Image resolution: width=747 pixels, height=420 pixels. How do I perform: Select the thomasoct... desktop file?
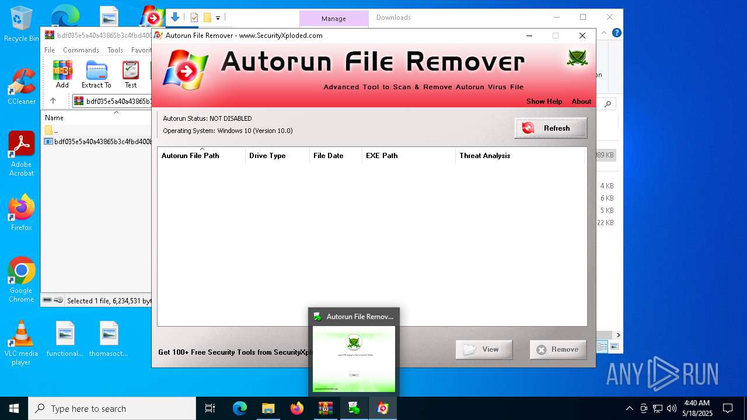pyautogui.click(x=109, y=339)
